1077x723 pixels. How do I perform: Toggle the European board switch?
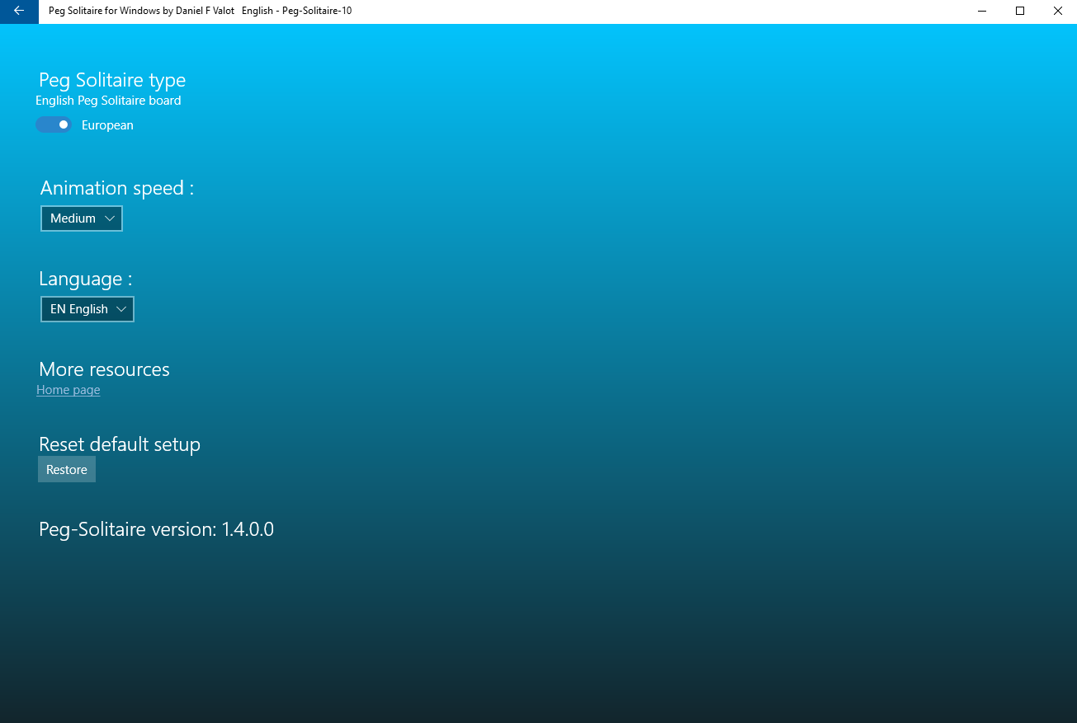(x=54, y=124)
